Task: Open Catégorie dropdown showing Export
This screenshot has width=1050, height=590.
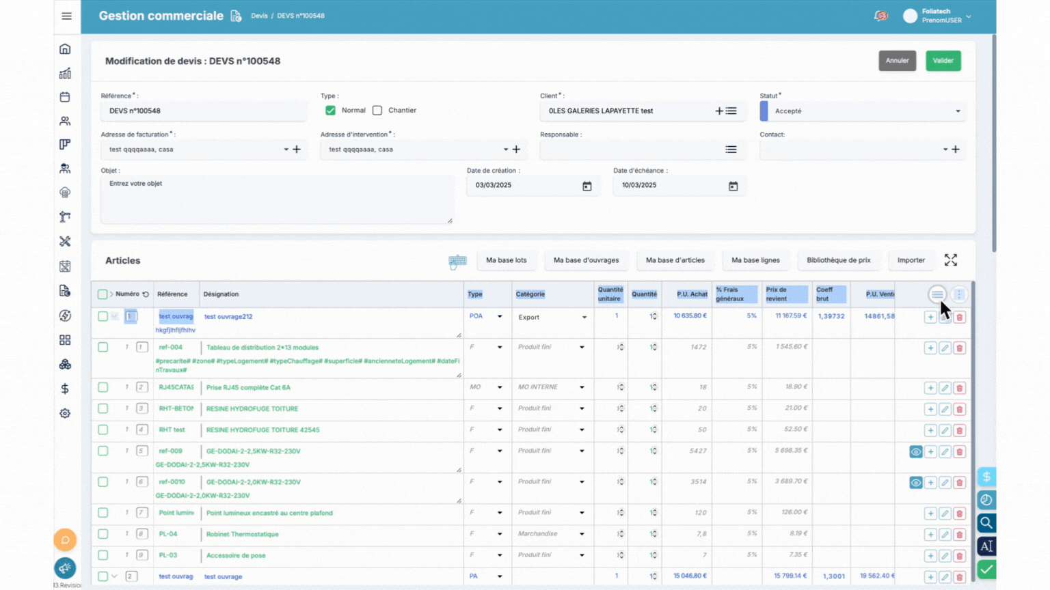Action: (552, 318)
